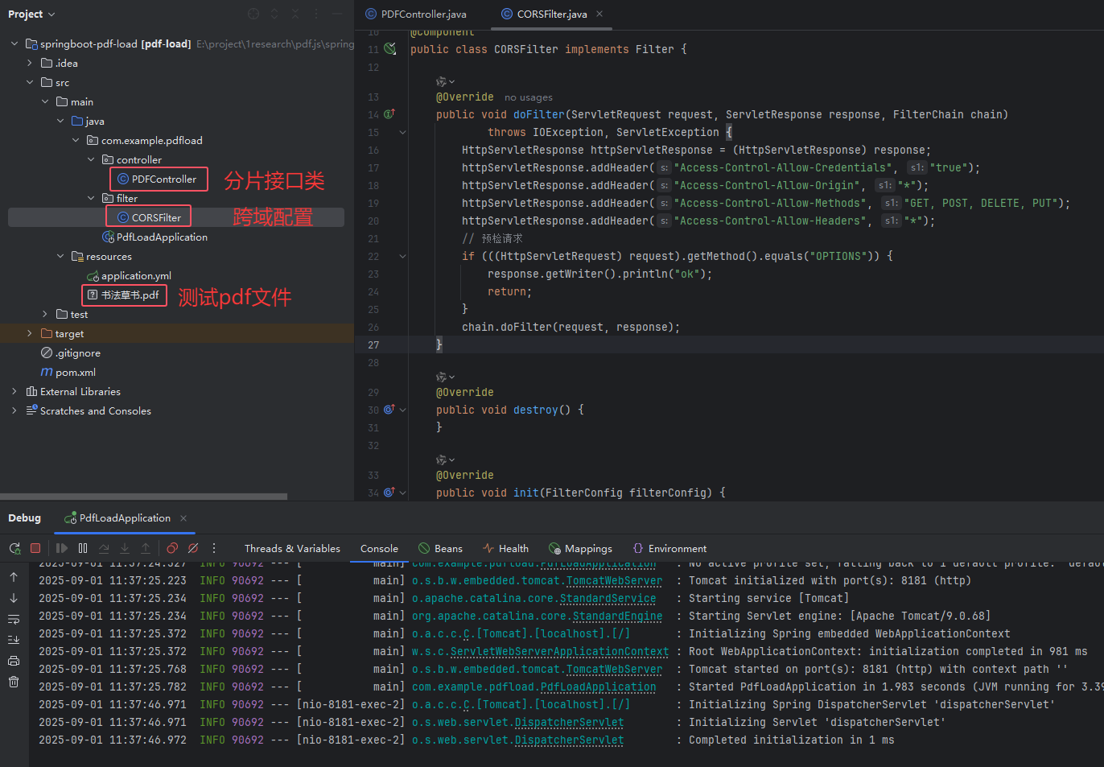Image resolution: width=1104 pixels, height=767 pixels.
Task: Click the Resume Program icon
Action: (62, 548)
